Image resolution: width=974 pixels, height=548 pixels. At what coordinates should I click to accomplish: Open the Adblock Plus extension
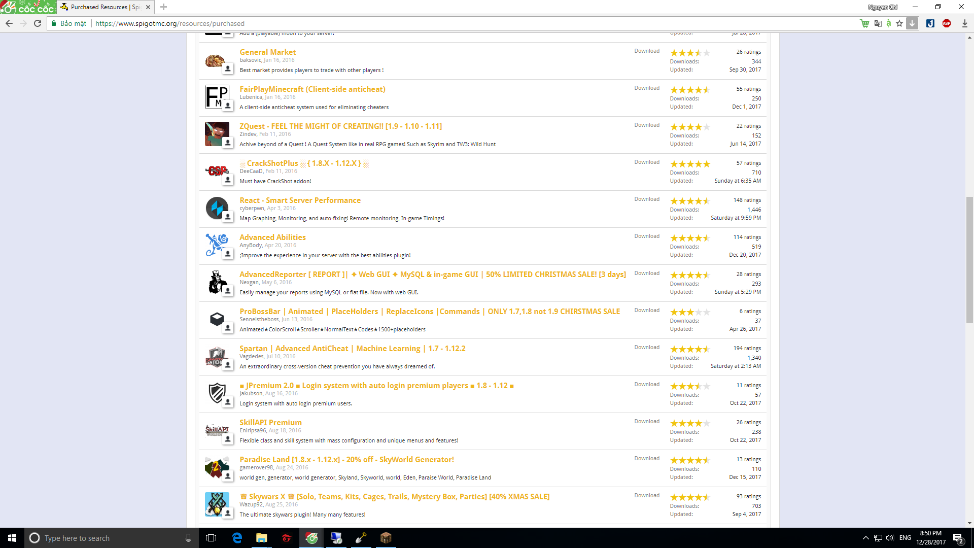(947, 23)
